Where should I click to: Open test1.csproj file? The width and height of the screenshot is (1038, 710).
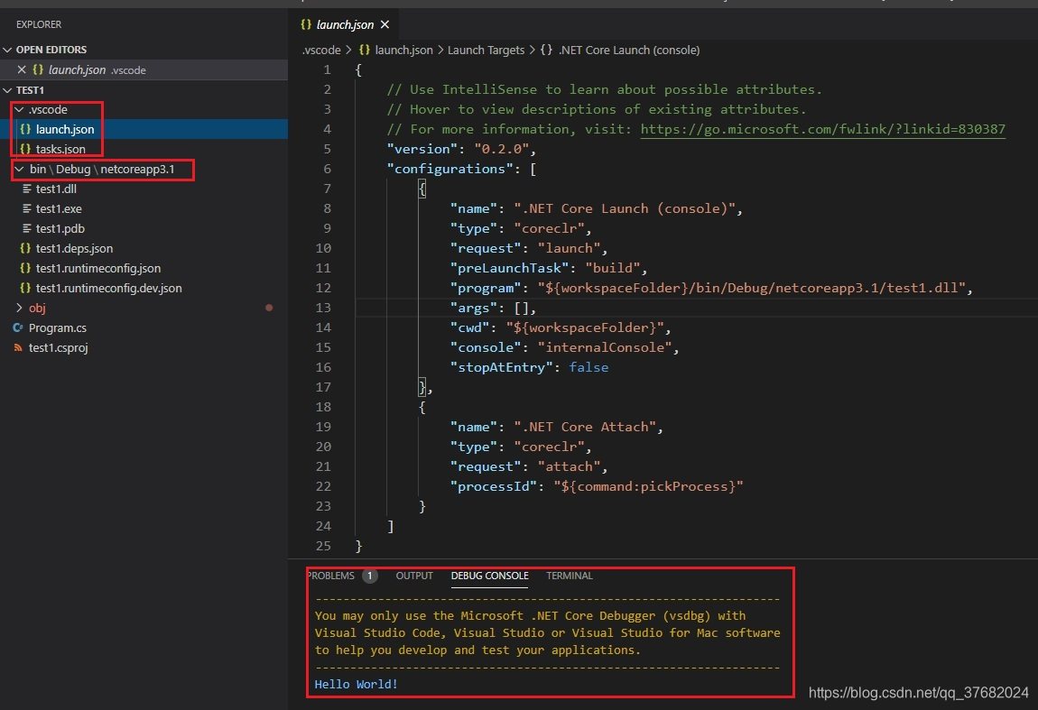[59, 347]
